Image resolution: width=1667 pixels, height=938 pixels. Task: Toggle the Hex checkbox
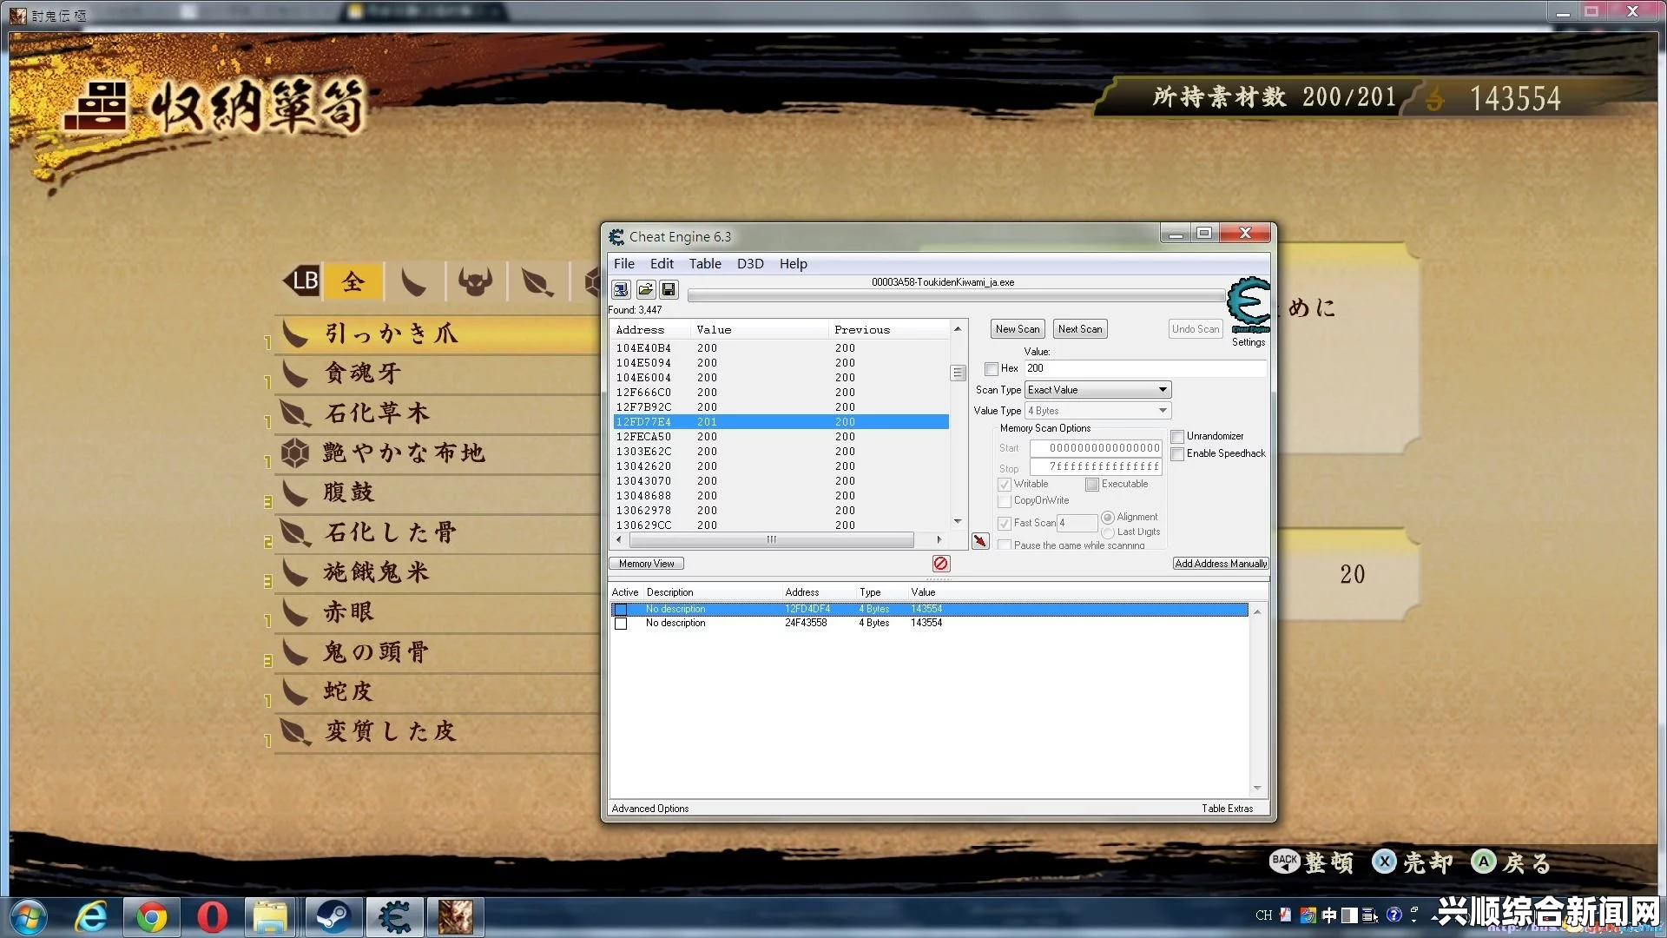click(992, 368)
